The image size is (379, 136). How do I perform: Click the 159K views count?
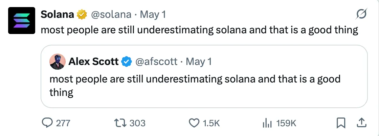[286, 123]
